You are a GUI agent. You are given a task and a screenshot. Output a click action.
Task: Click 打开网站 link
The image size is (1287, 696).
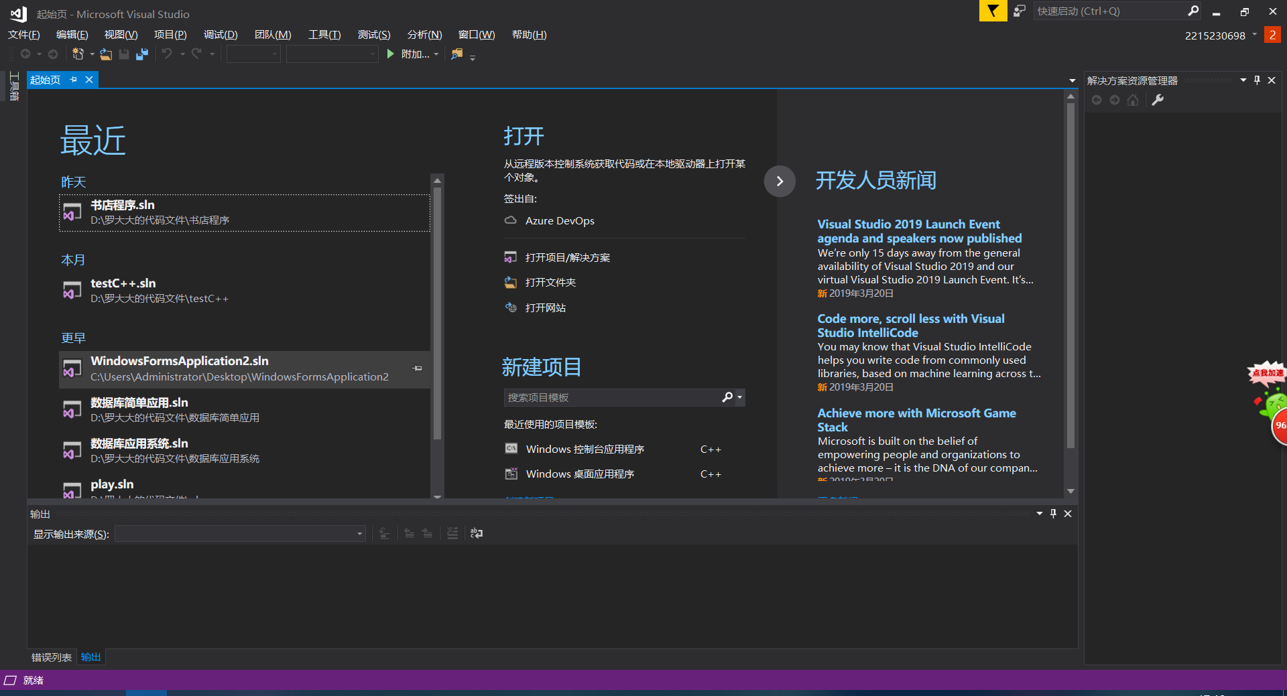(x=546, y=308)
